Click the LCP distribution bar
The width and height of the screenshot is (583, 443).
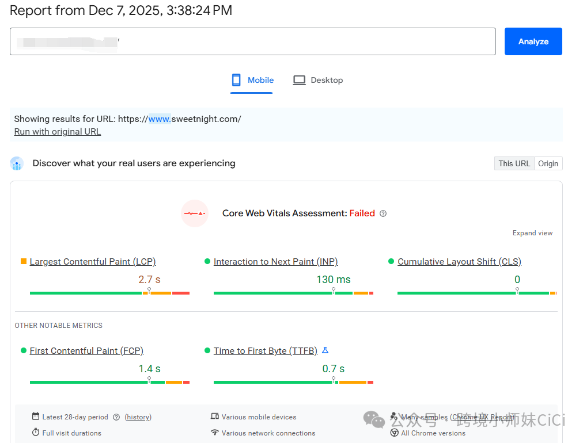click(x=109, y=293)
